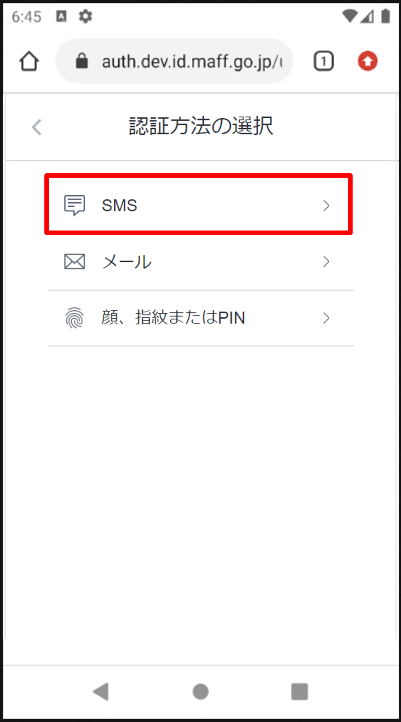This screenshot has width=401, height=722.
Task: Tap the SMS speech bubble icon
Action: click(74, 205)
